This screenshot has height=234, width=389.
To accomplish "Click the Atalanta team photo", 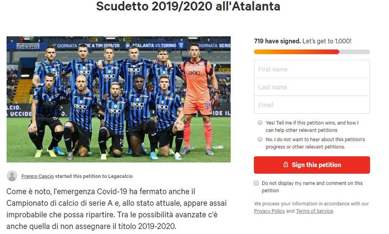I will pyautogui.click(x=119, y=99).
